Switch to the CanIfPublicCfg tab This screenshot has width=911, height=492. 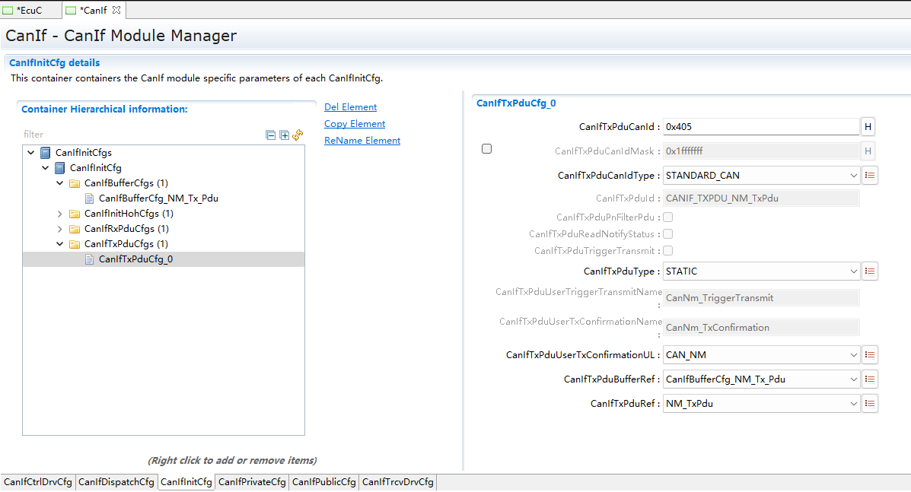[x=323, y=482]
